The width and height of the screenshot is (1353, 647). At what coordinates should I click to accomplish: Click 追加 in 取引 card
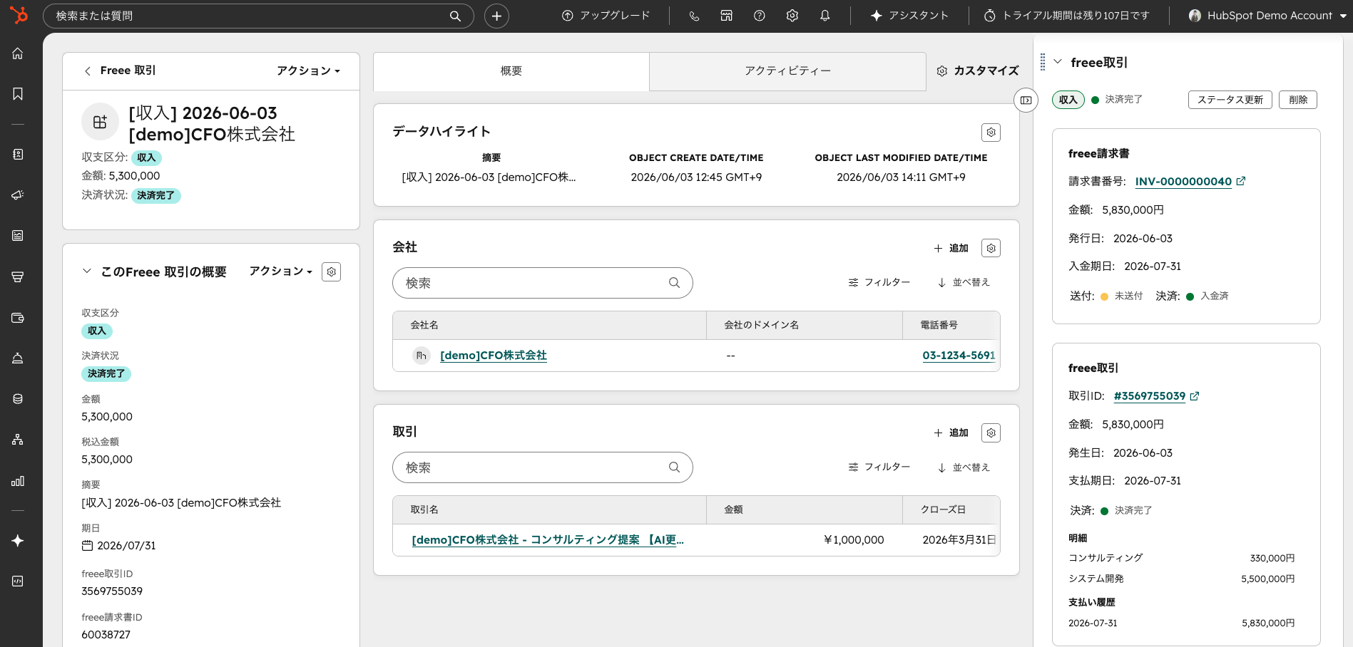(x=951, y=433)
